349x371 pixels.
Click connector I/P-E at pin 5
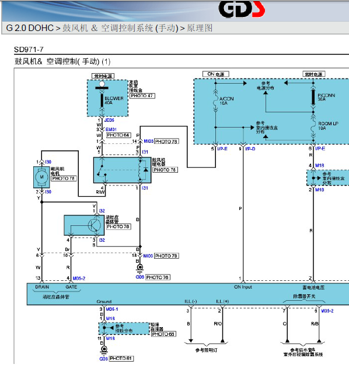pos(222,149)
